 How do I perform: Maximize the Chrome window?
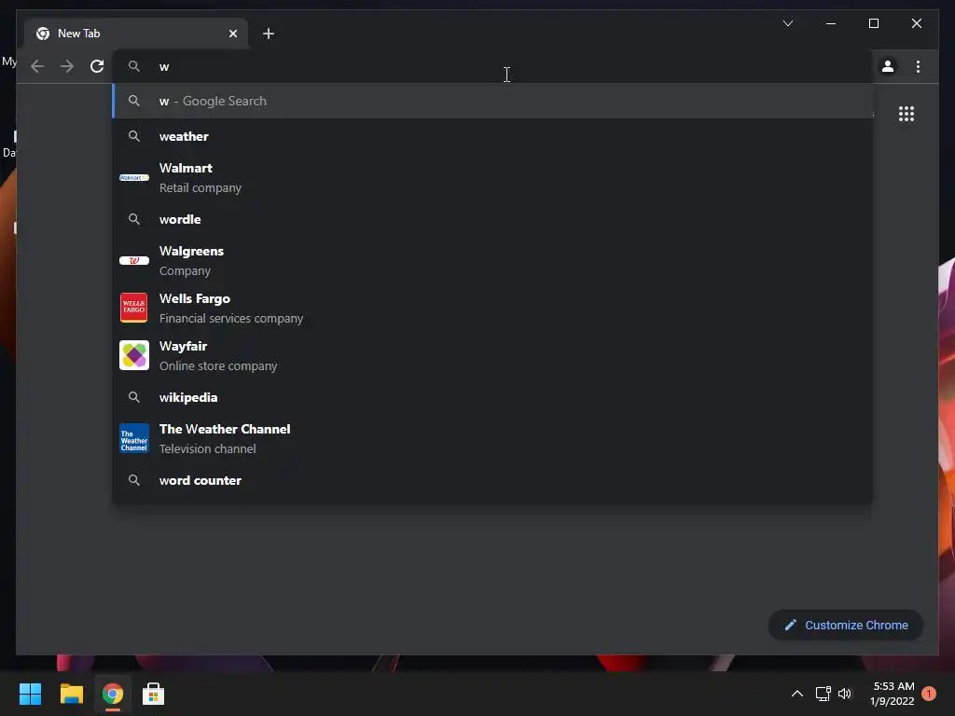873,23
